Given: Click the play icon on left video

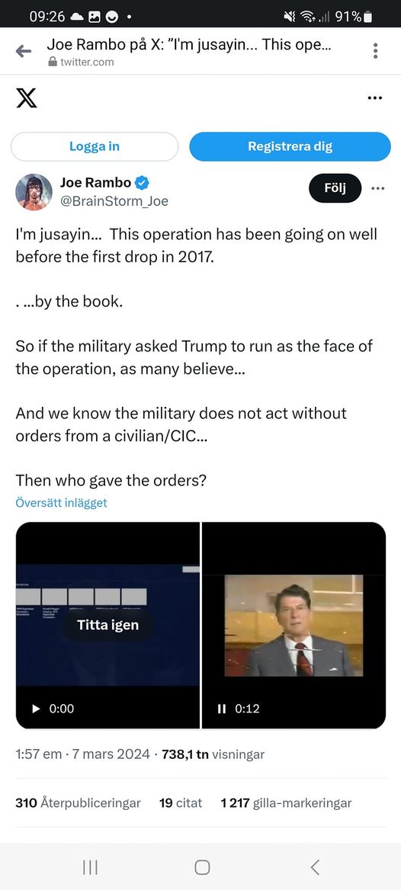Looking at the screenshot, I should pos(36,709).
